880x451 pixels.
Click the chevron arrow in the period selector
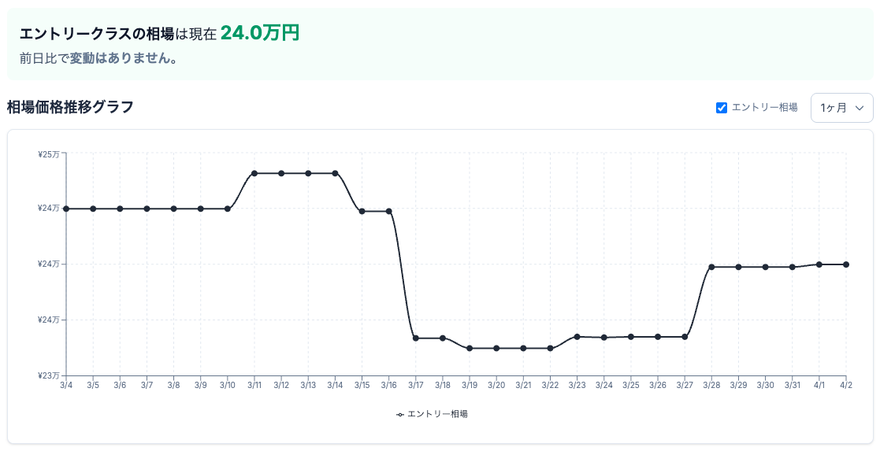860,108
